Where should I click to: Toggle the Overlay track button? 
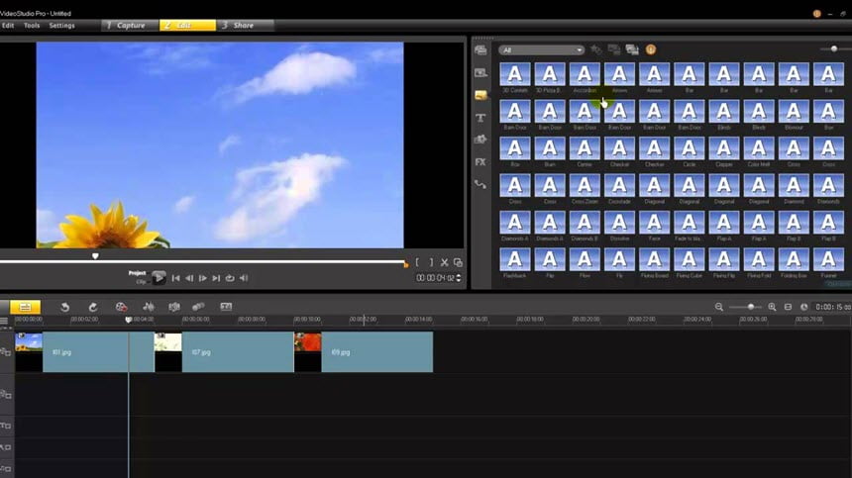[6, 395]
